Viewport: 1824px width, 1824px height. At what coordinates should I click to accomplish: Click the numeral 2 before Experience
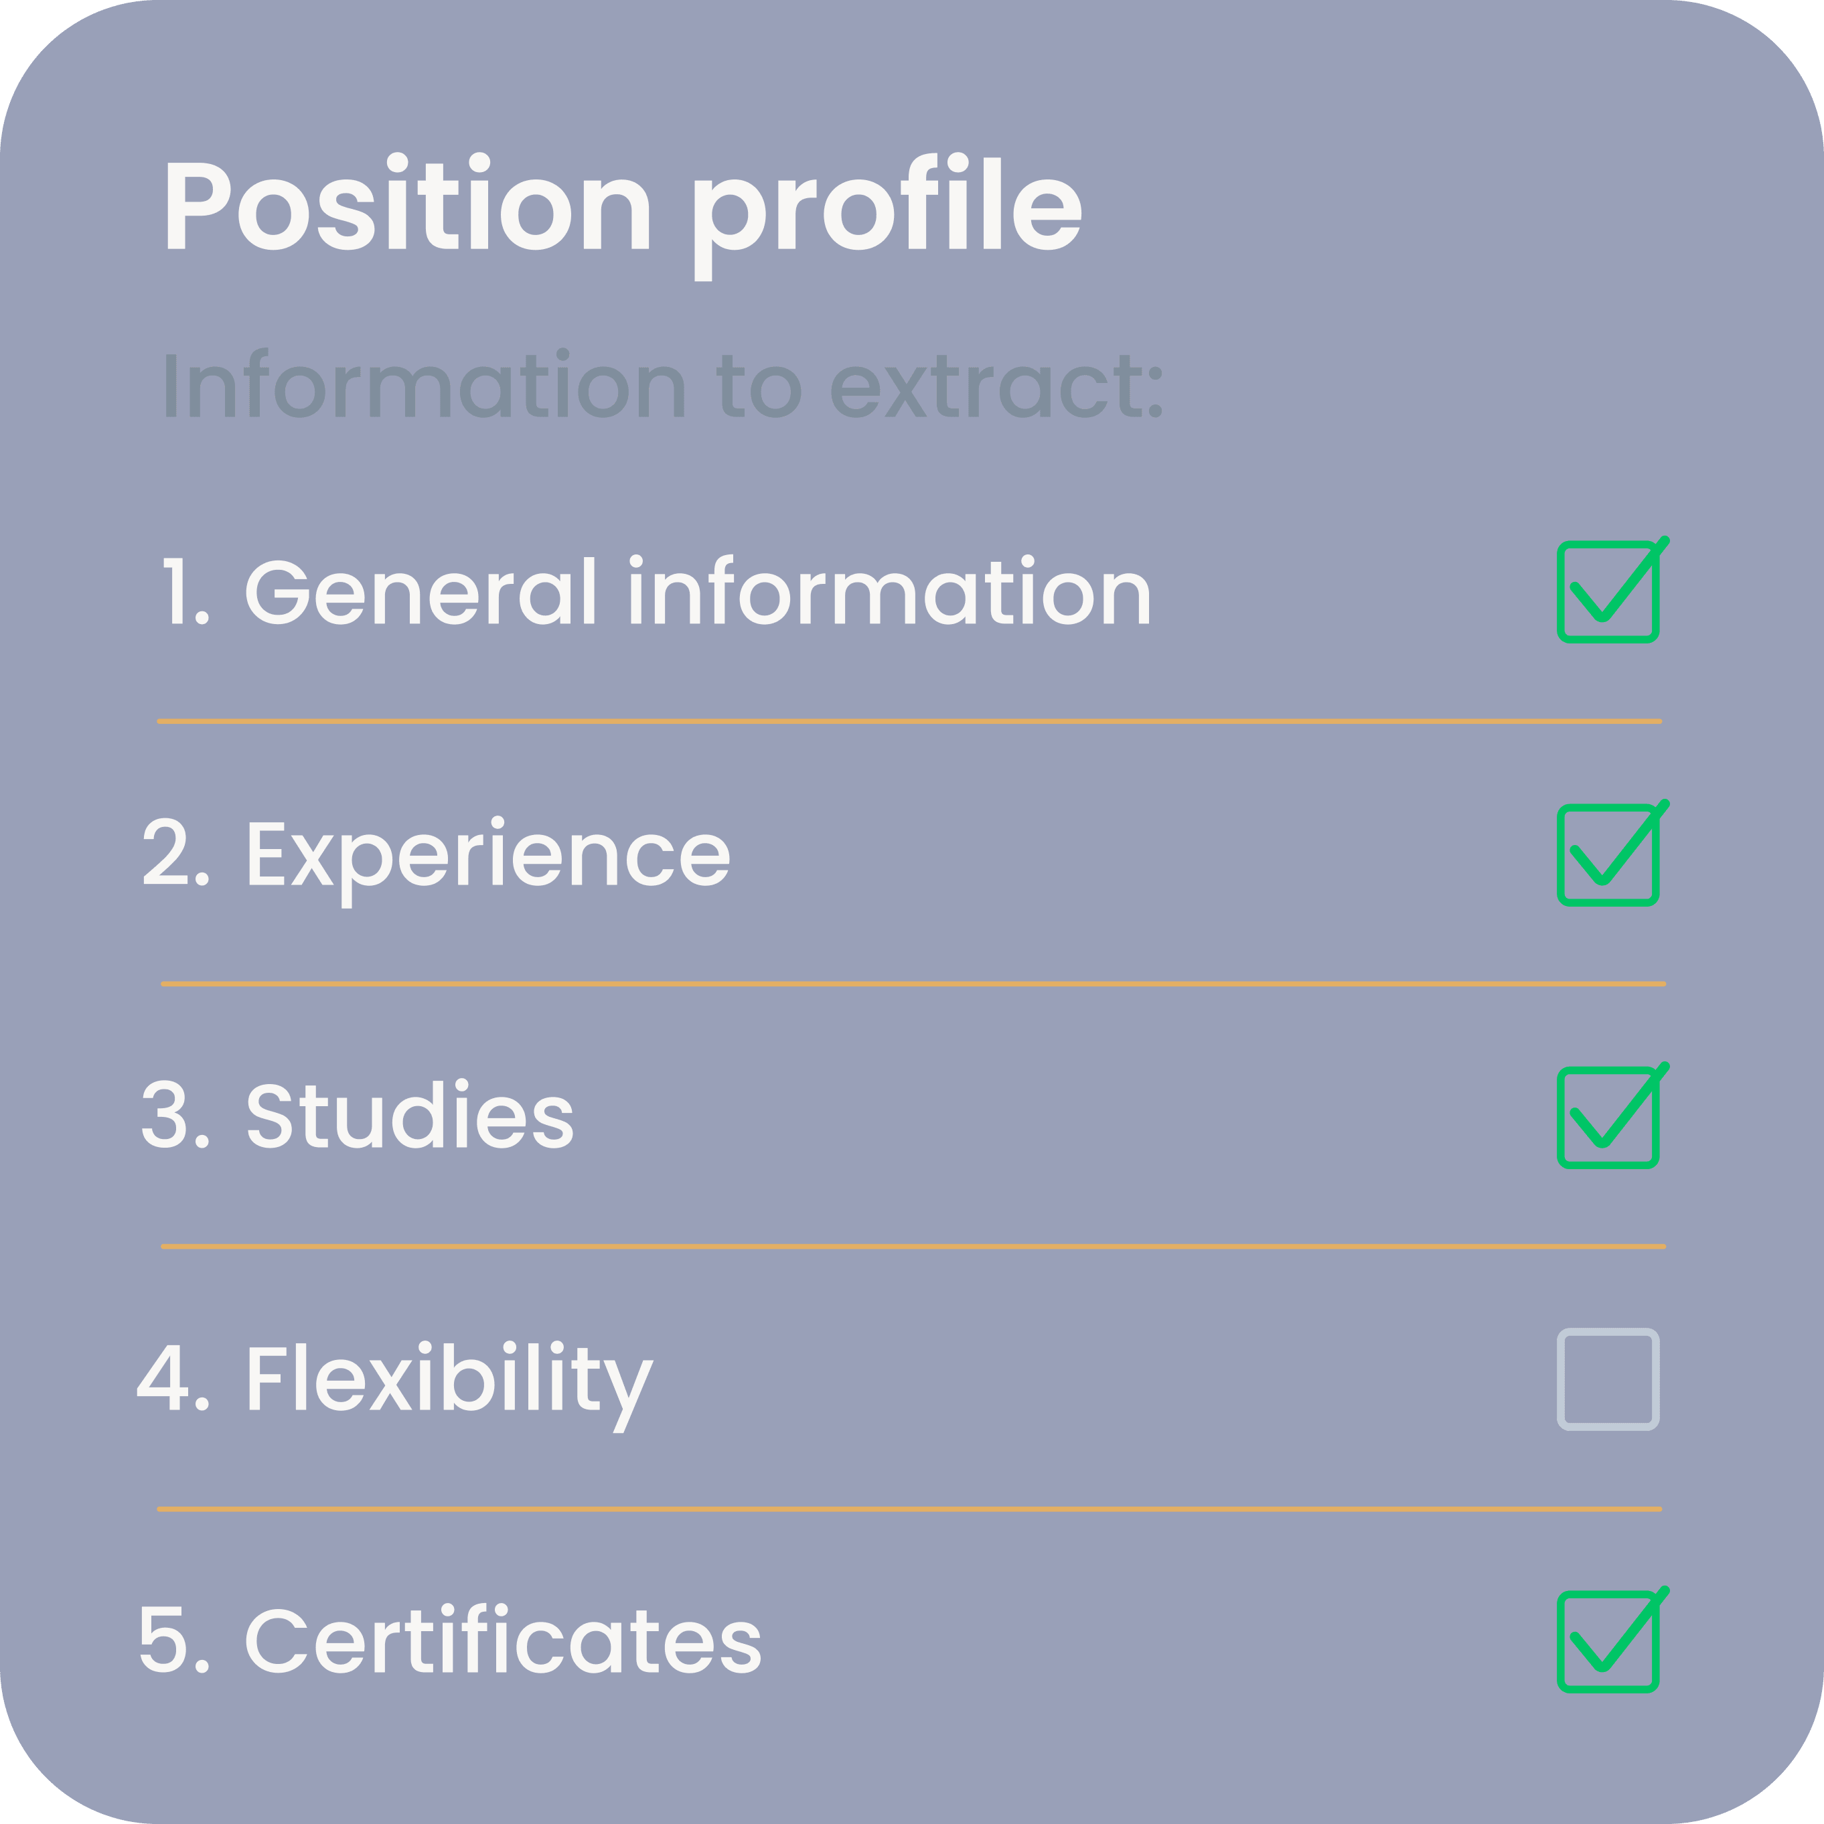165,850
